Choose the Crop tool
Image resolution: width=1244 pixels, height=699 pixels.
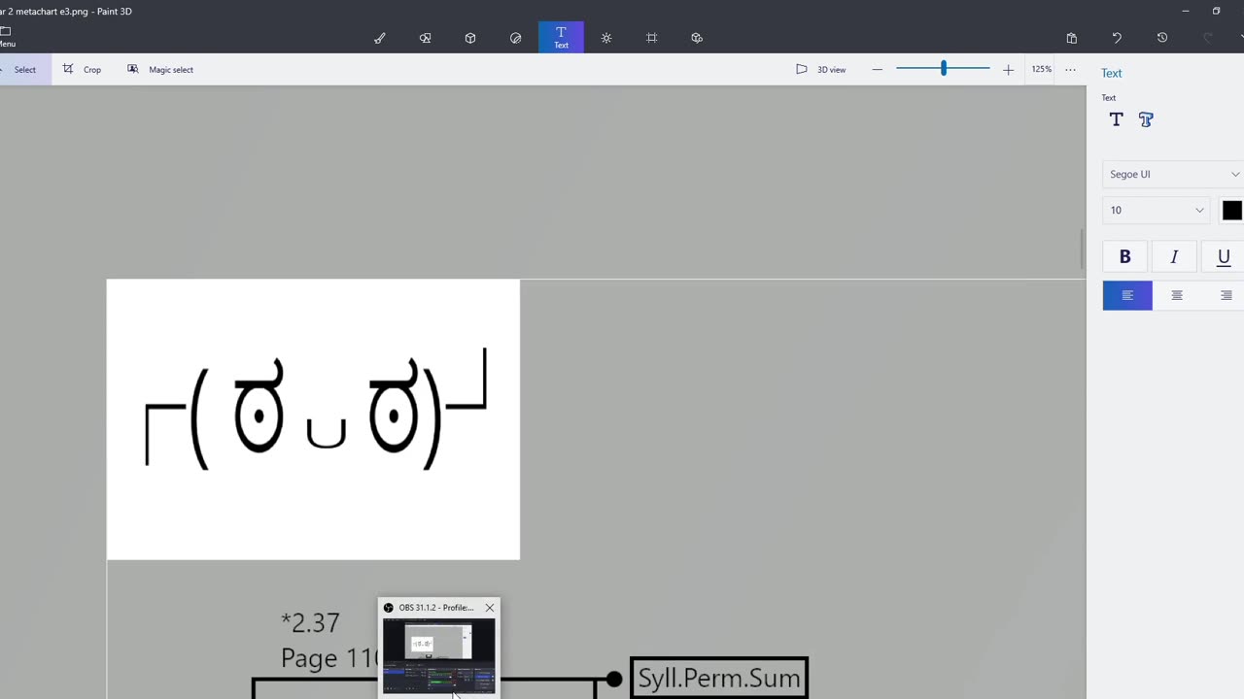(82, 70)
